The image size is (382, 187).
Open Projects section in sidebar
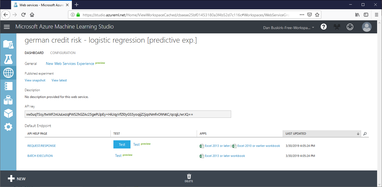point(8,44)
